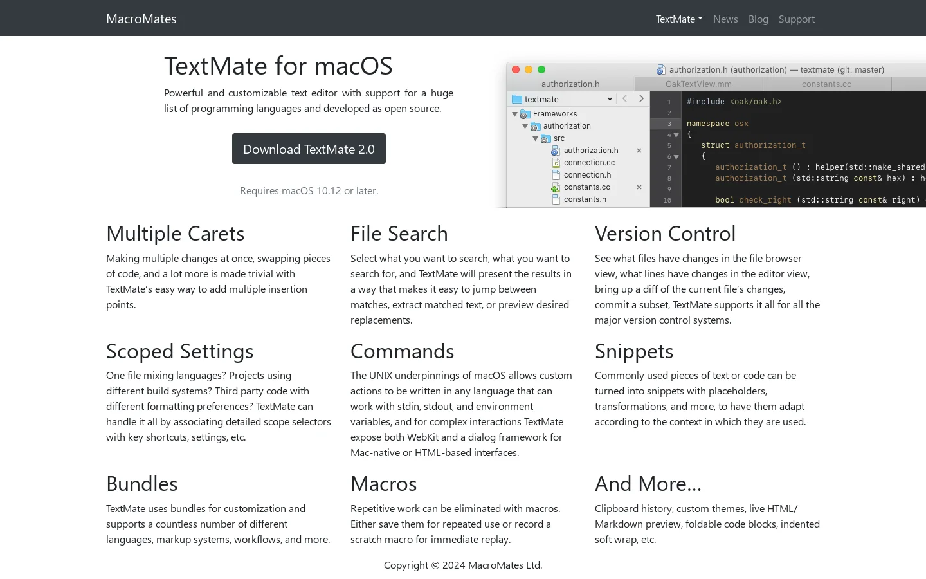Image resolution: width=926 pixels, height=579 pixels.
Task: Open the textmate folder popup menu
Action: pyautogui.click(x=562, y=99)
